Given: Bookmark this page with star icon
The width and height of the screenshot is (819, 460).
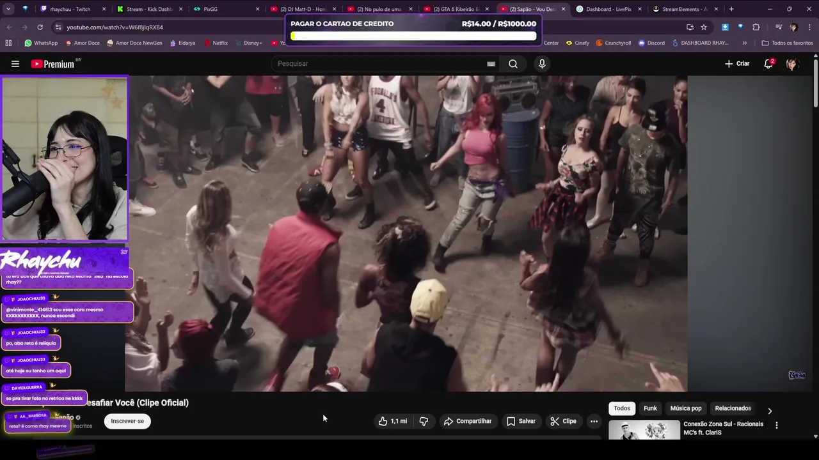Looking at the screenshot, I should [704, 27].
